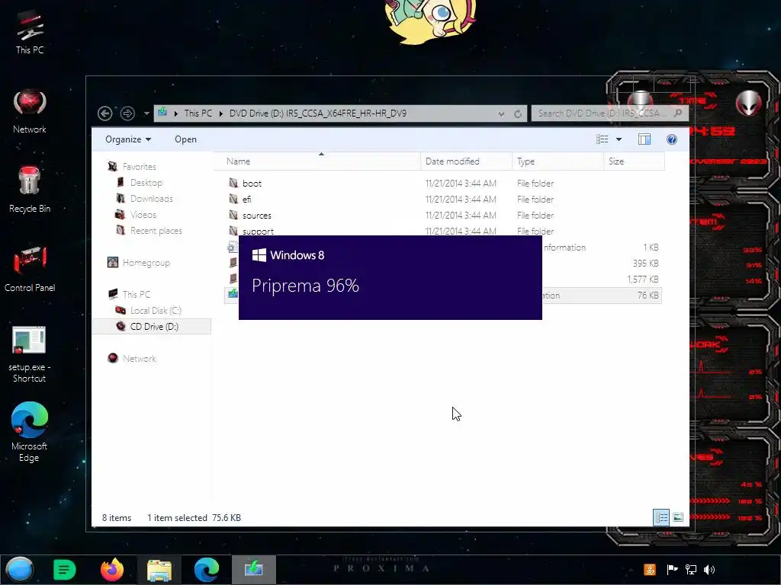The image size is (781, 585).
Task: Launch the setup.exe shortcut on desktop
Action: pyautogui.click(x=30, y=354)
